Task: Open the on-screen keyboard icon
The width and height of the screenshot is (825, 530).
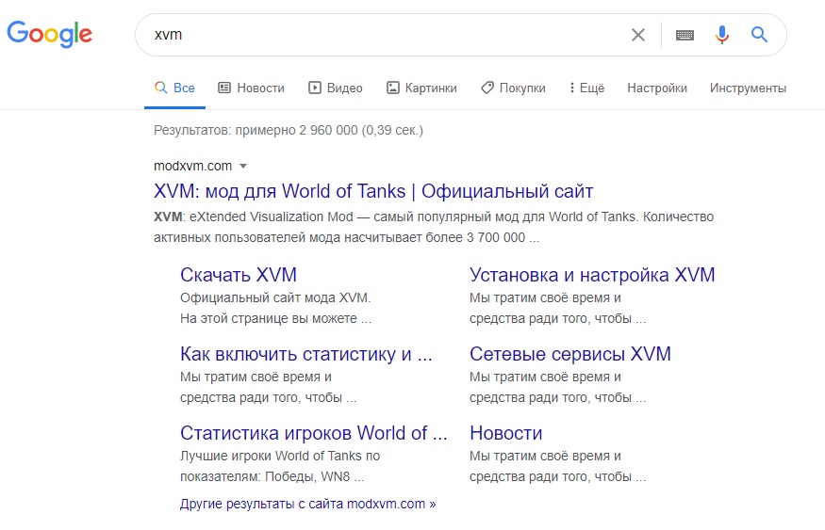Action: tap(685, 35)
